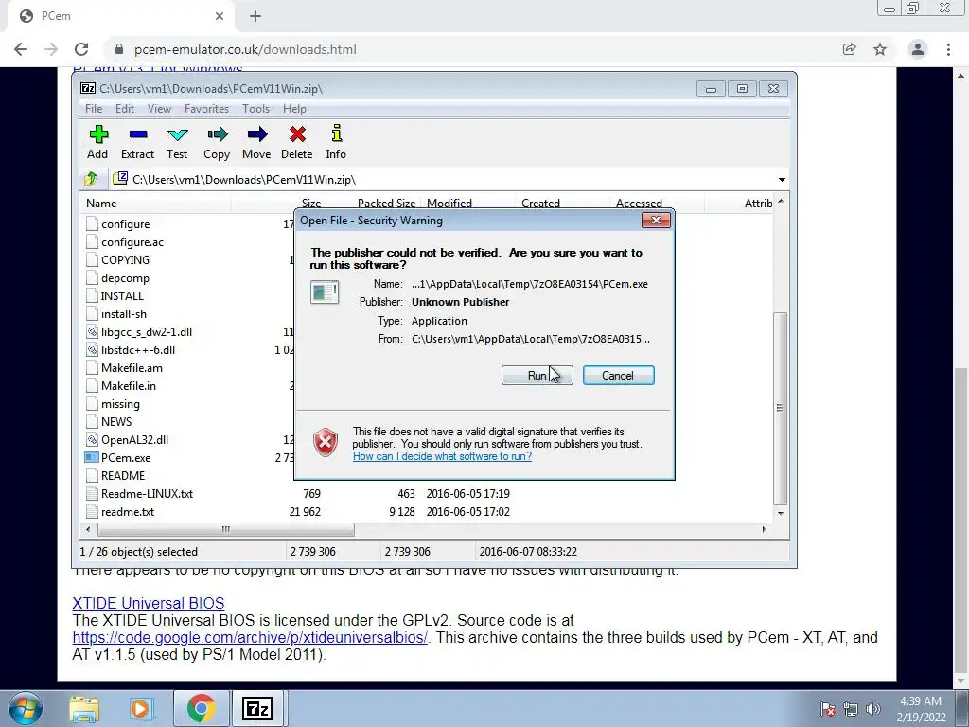
Task: Close the PCem browser tab
Action: point(220,16)
